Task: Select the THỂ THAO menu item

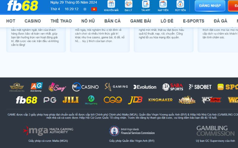Action: point(61,21)
